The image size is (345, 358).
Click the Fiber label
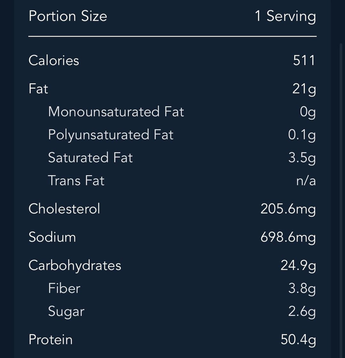[x=64, y=288]
